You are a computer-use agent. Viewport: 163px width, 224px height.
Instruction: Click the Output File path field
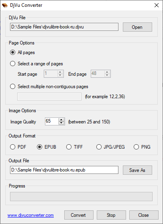[64, 170]
